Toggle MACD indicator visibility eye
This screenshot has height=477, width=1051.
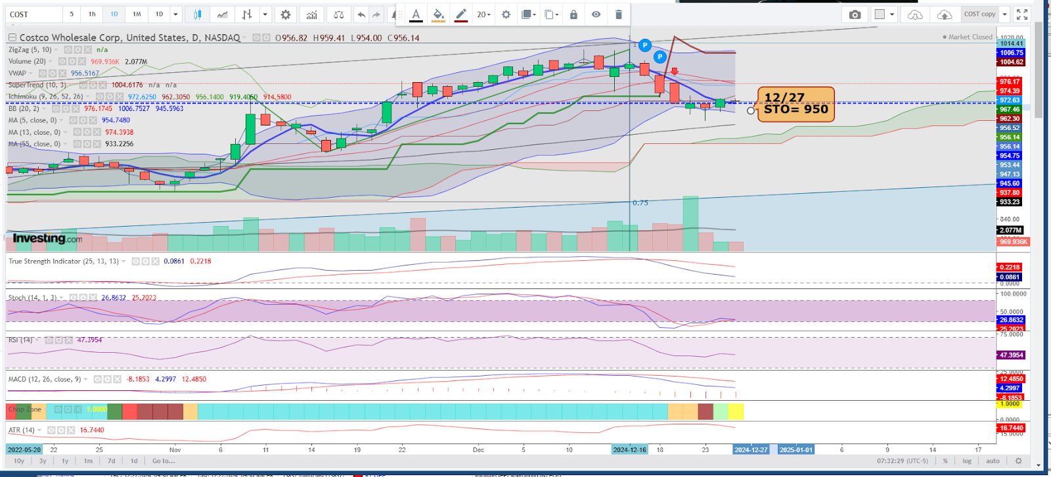click(x=97, y=379)
